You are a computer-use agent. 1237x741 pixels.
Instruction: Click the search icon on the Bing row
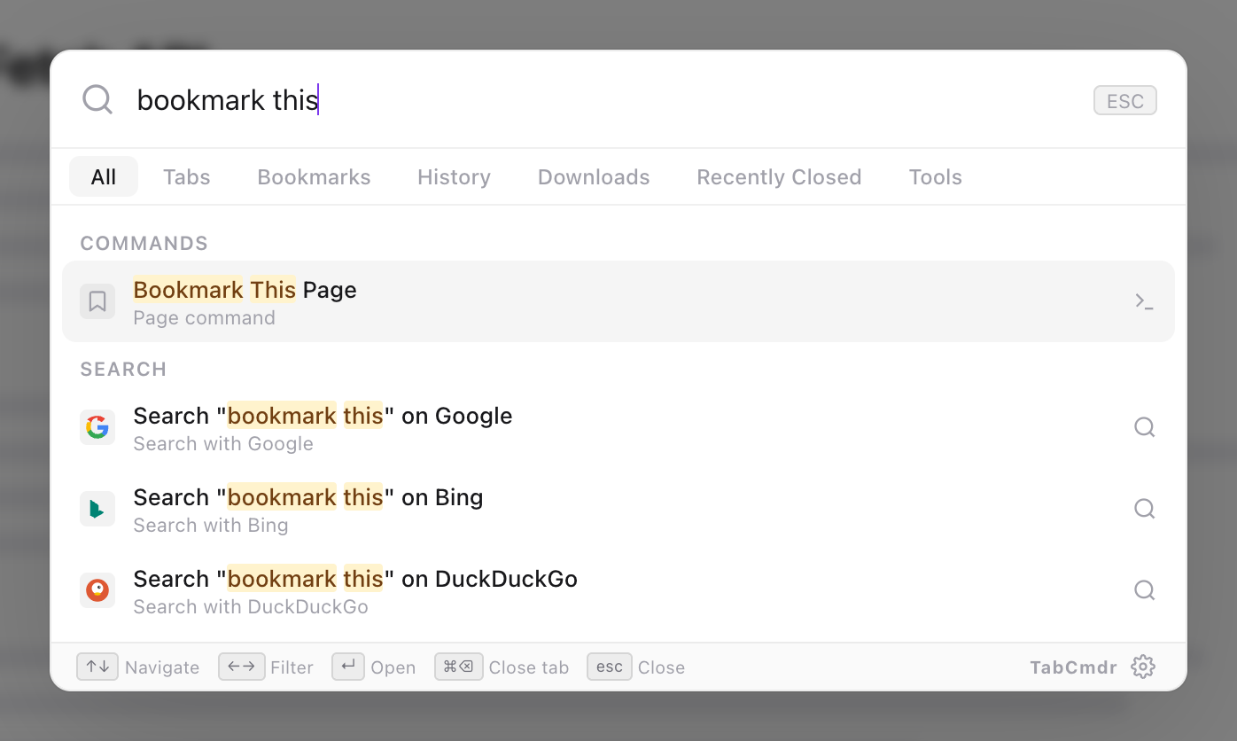click(x=1145, y=509)
